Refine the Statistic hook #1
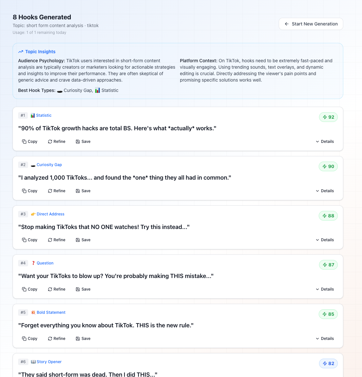 click(57, 142)
